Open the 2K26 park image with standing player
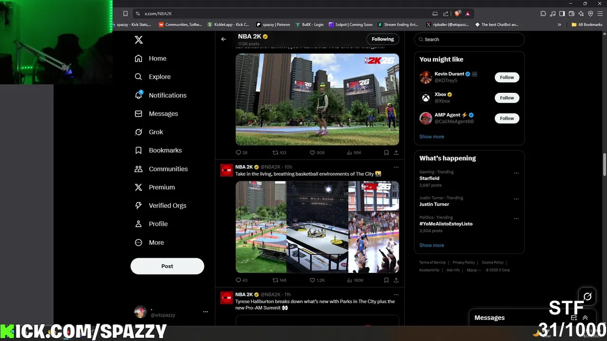This screenshot has height=341, width=607. (317, 99)
